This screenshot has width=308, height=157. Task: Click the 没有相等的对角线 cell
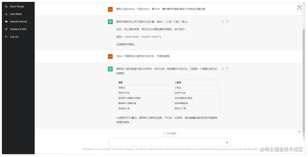click(x=196, y=98)
